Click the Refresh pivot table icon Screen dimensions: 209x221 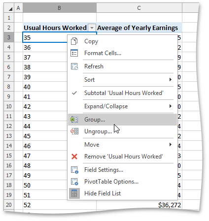(74, 66)
